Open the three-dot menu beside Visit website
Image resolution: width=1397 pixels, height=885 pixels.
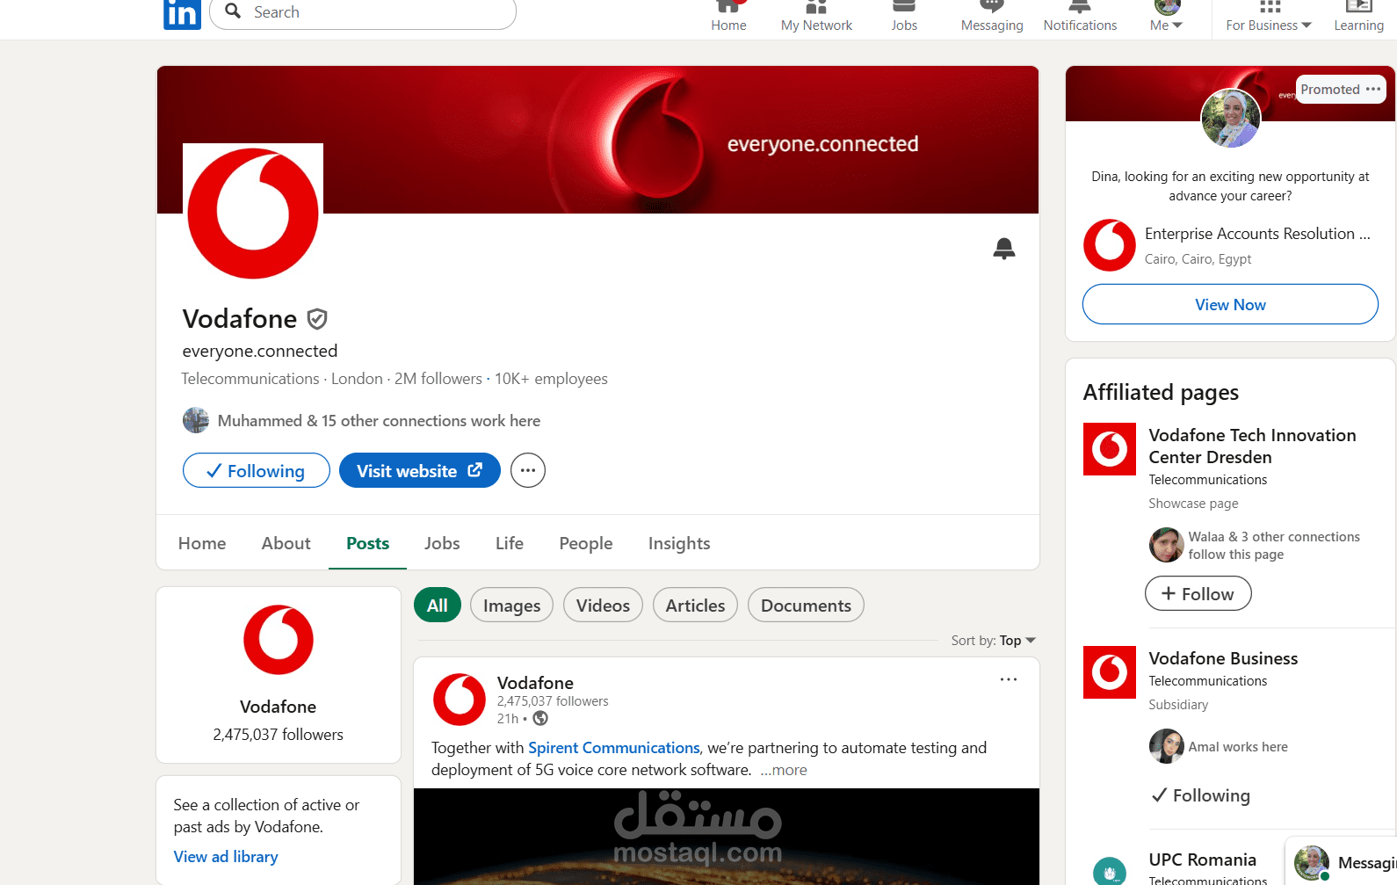[x=528, y=470]
